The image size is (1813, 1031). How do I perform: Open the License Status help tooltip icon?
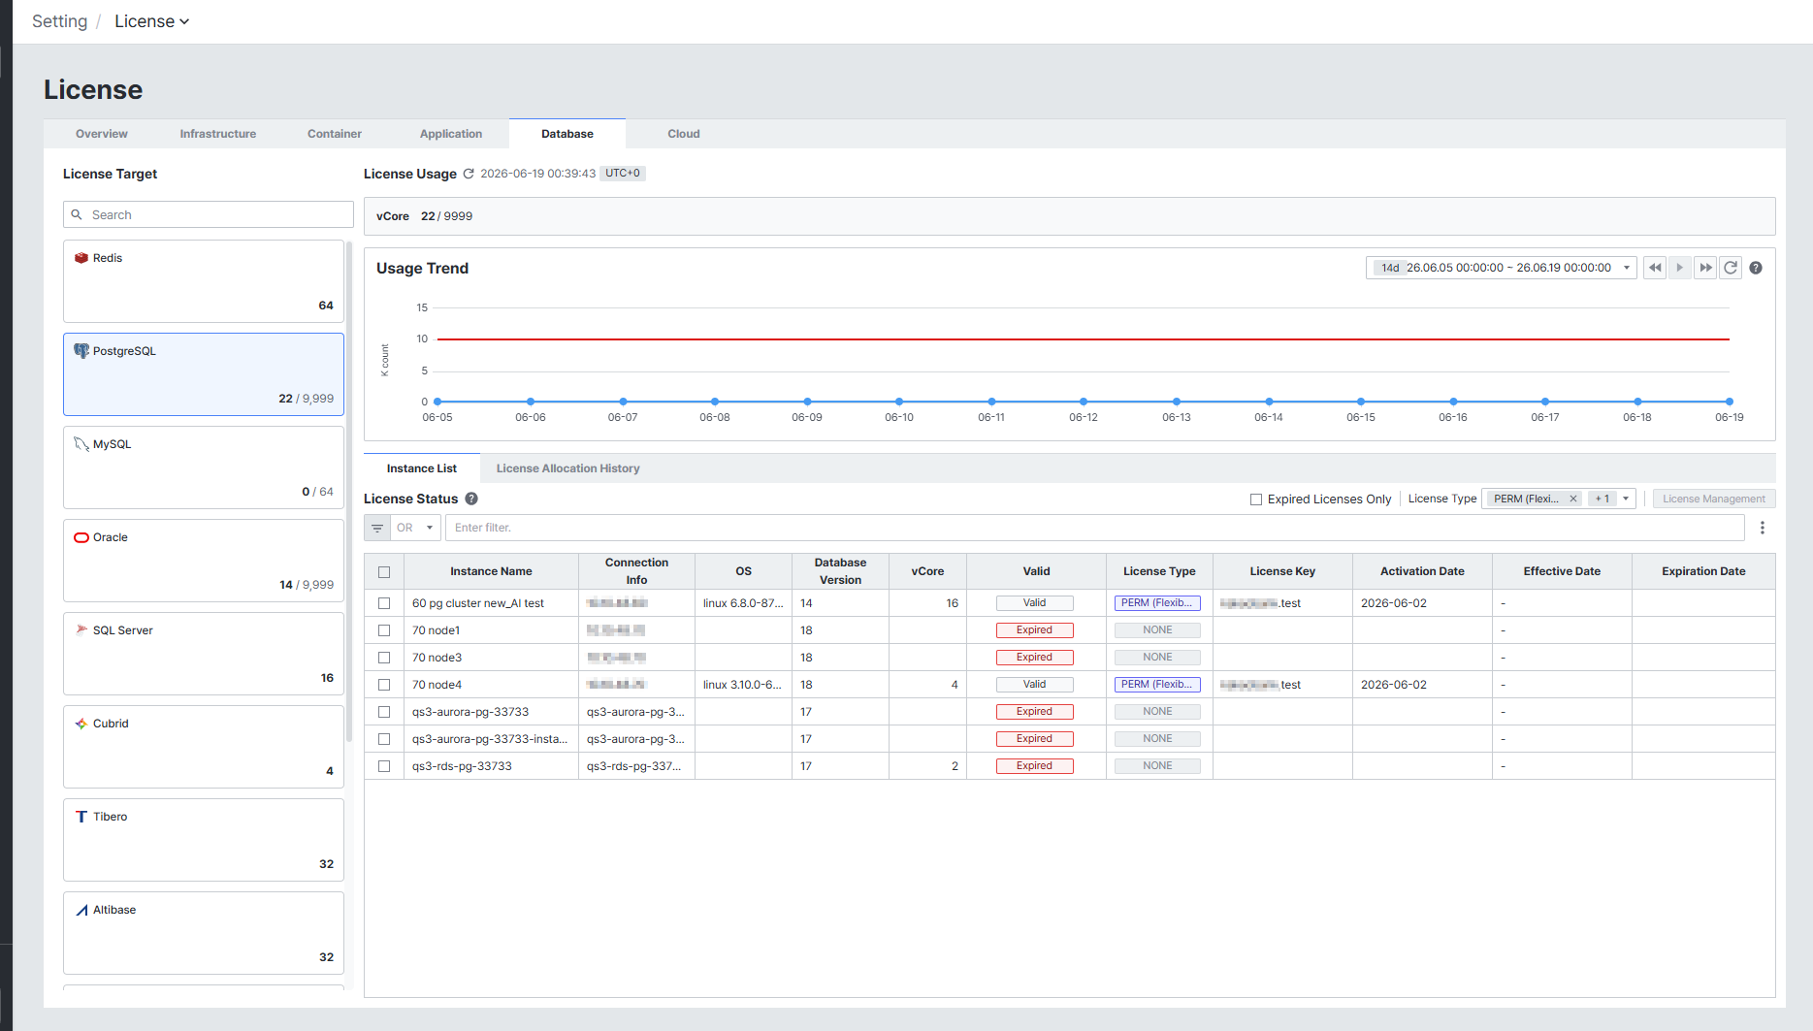click(471, 499)
